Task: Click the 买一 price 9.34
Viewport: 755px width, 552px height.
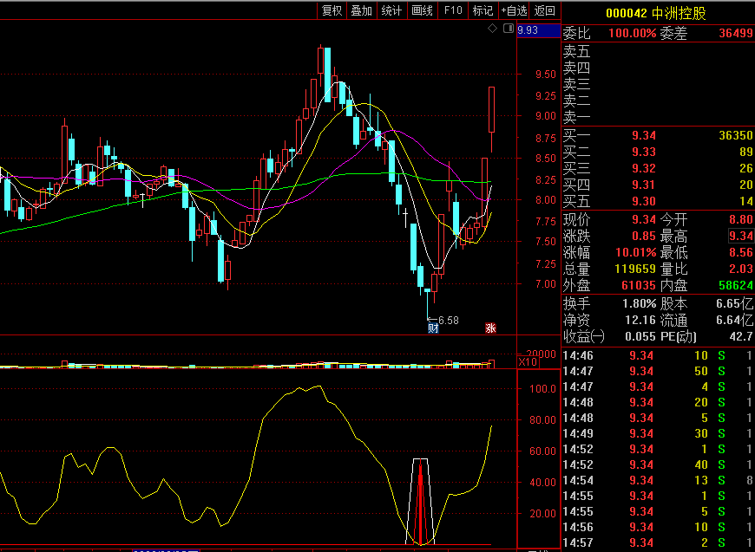Action: (644, 135)
